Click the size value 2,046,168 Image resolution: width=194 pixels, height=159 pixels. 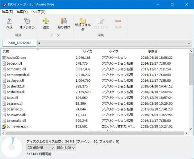point(83,58)
